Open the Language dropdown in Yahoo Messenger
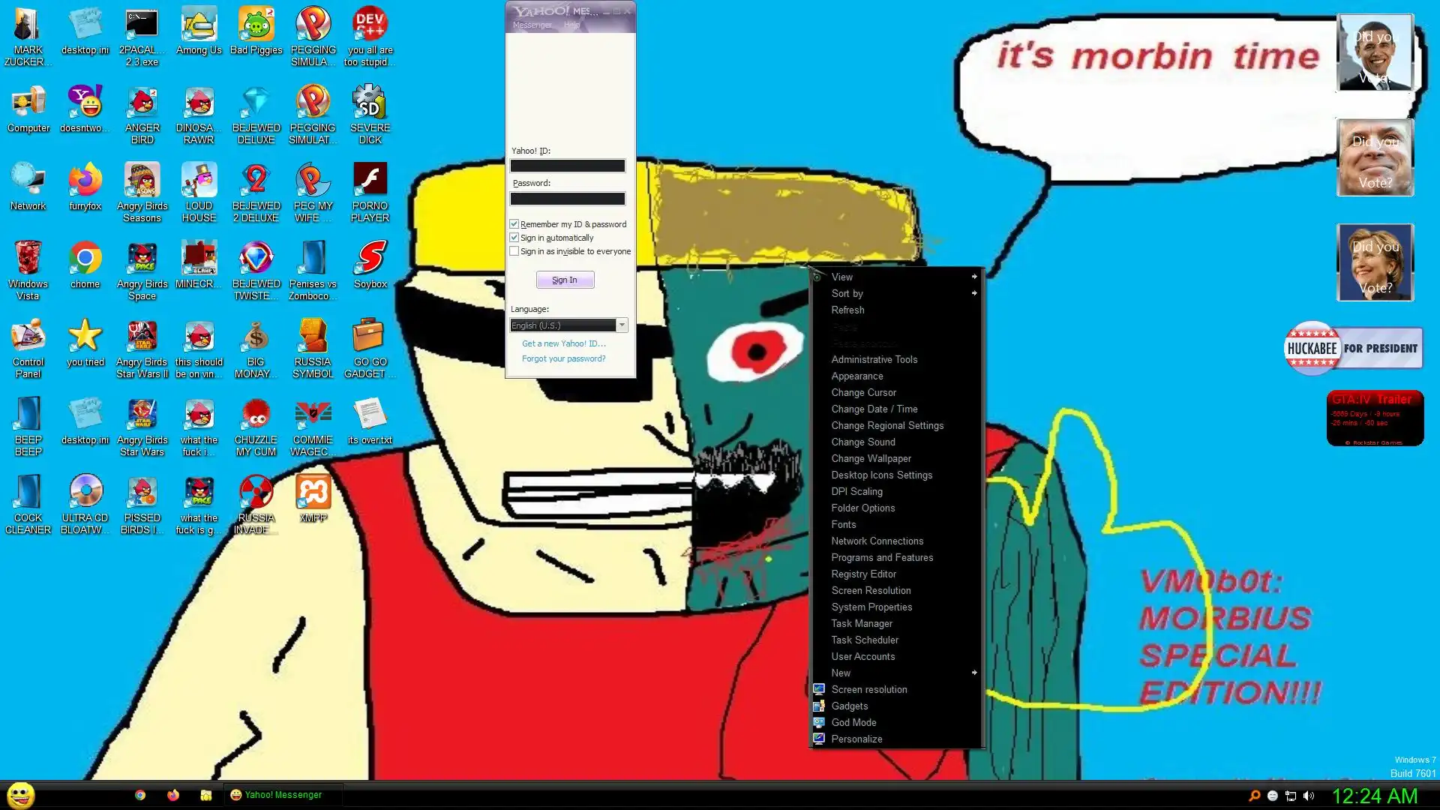Screen dimensions: 1440x810 pyautogui.click(x=622, y=325)
